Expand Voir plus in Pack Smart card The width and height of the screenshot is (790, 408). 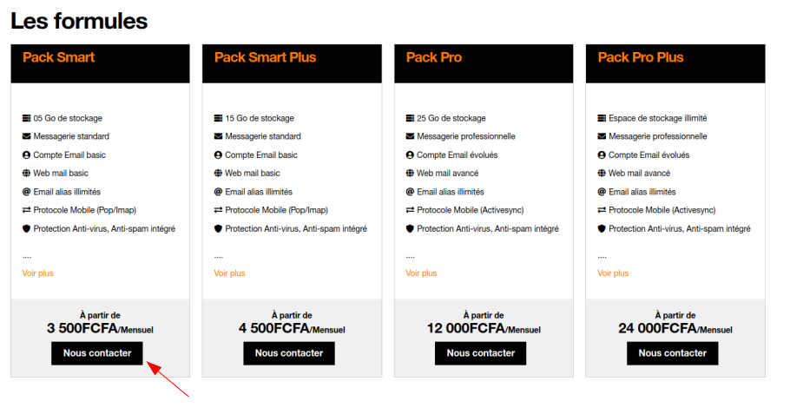point(38,273)
